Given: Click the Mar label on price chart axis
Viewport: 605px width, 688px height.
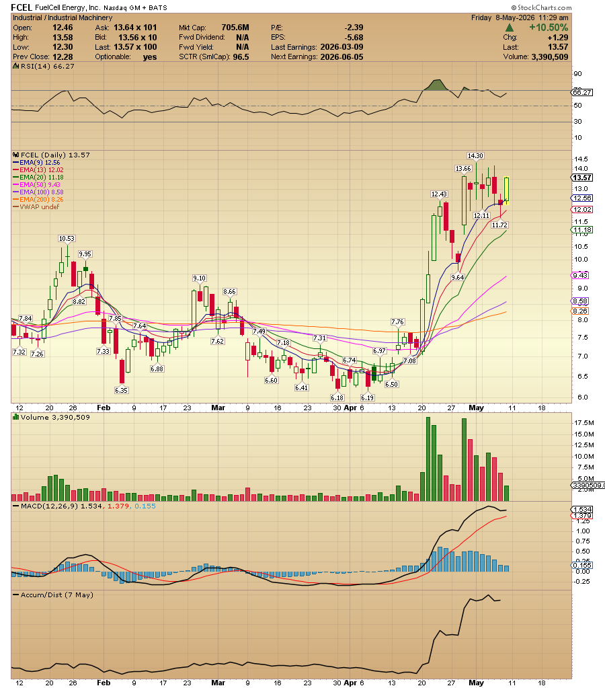Looking at the screenshot, I should coord(218,408).
